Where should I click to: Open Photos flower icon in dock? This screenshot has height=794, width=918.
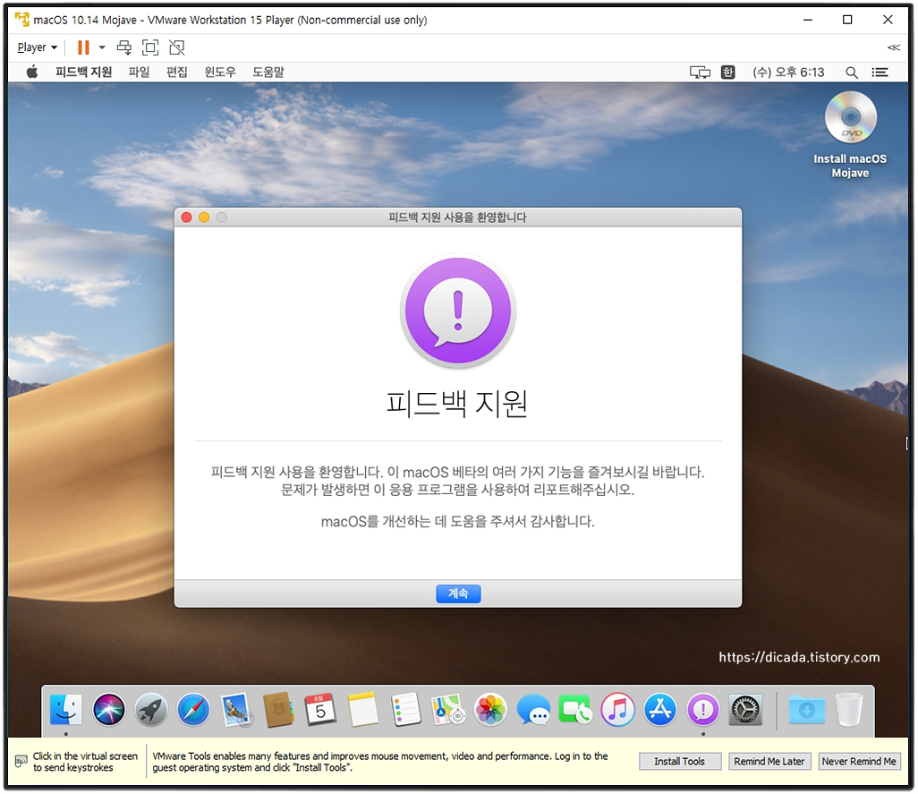490,710
